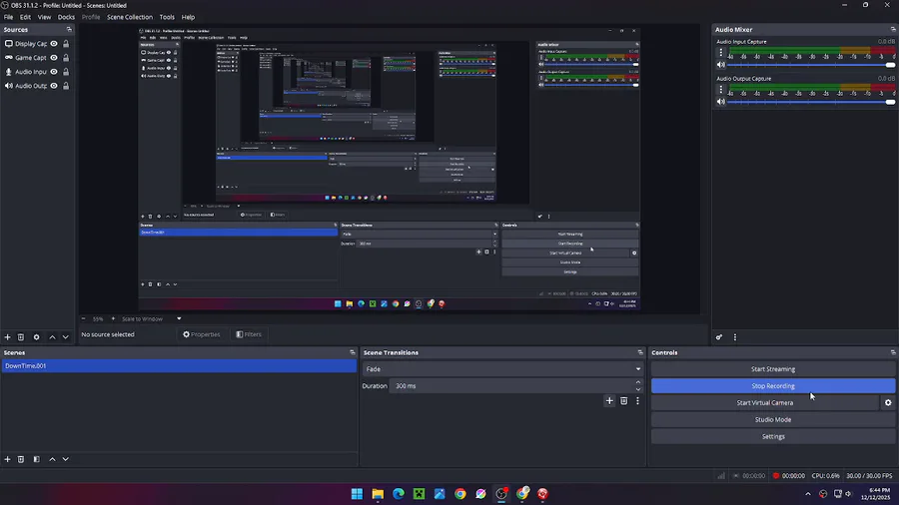Open source properties gear in Sources toolbar

pyautogui.click(x=36, y=337)
